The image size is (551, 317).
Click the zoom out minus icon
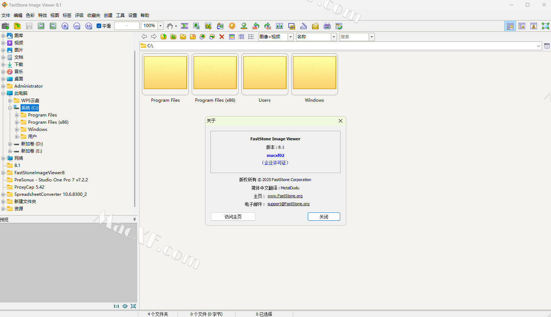point(77,26)
